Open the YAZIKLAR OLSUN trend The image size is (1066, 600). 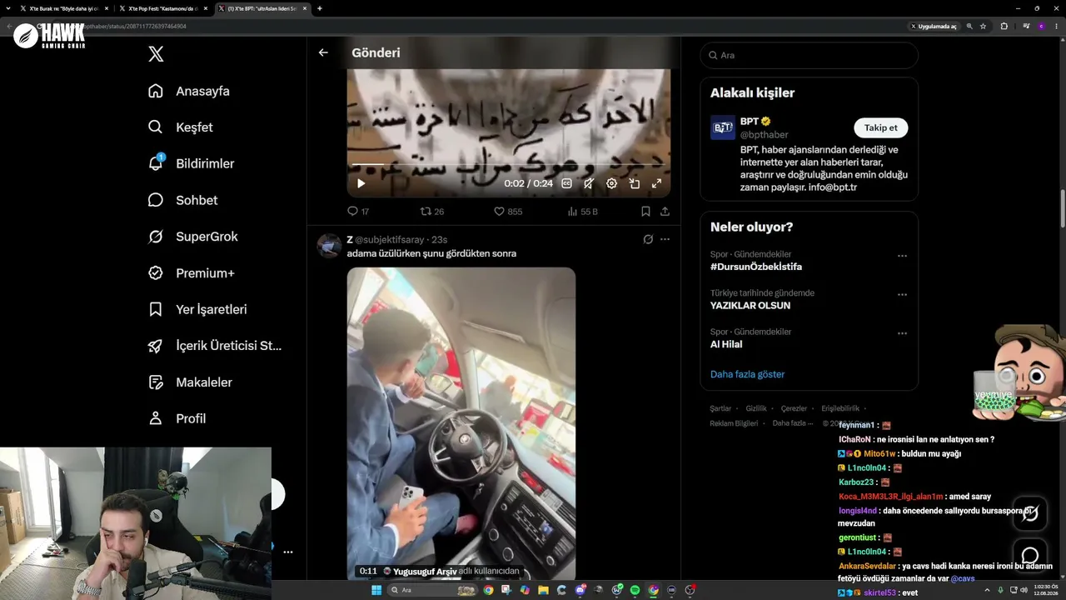click(x=750, y=306)
